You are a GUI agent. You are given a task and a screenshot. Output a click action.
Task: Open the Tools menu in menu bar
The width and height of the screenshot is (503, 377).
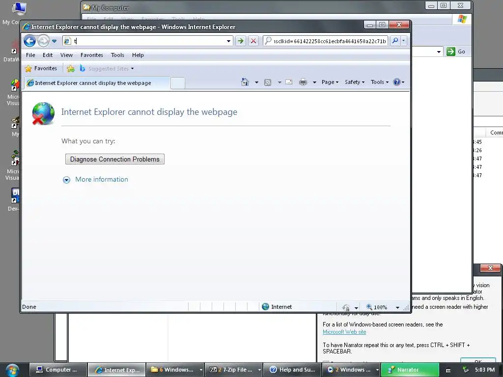(x=117, y=55)
